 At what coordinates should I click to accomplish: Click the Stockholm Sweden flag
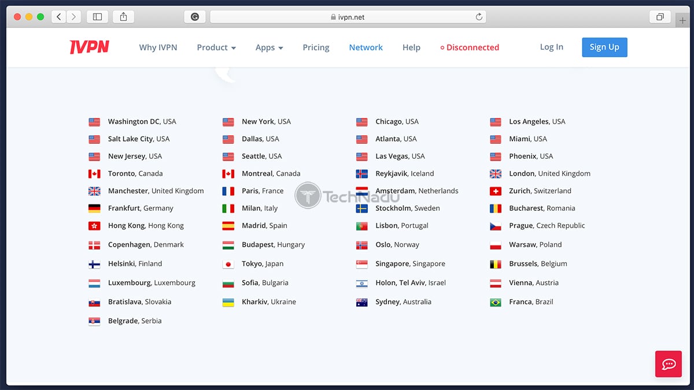coord(362,209)
